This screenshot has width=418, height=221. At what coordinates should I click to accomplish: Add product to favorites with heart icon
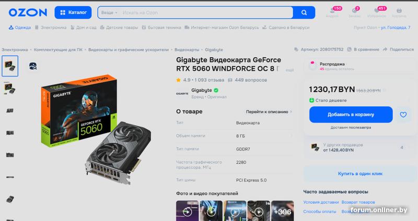point(403,115)
